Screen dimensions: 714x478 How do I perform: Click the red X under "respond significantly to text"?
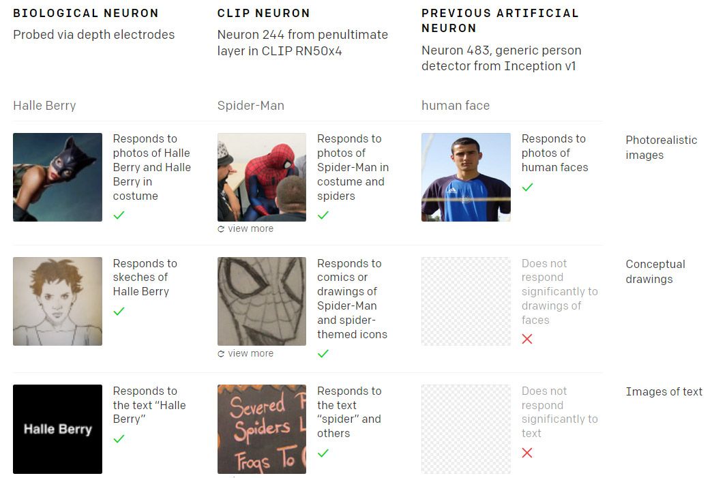coord(527,453)
